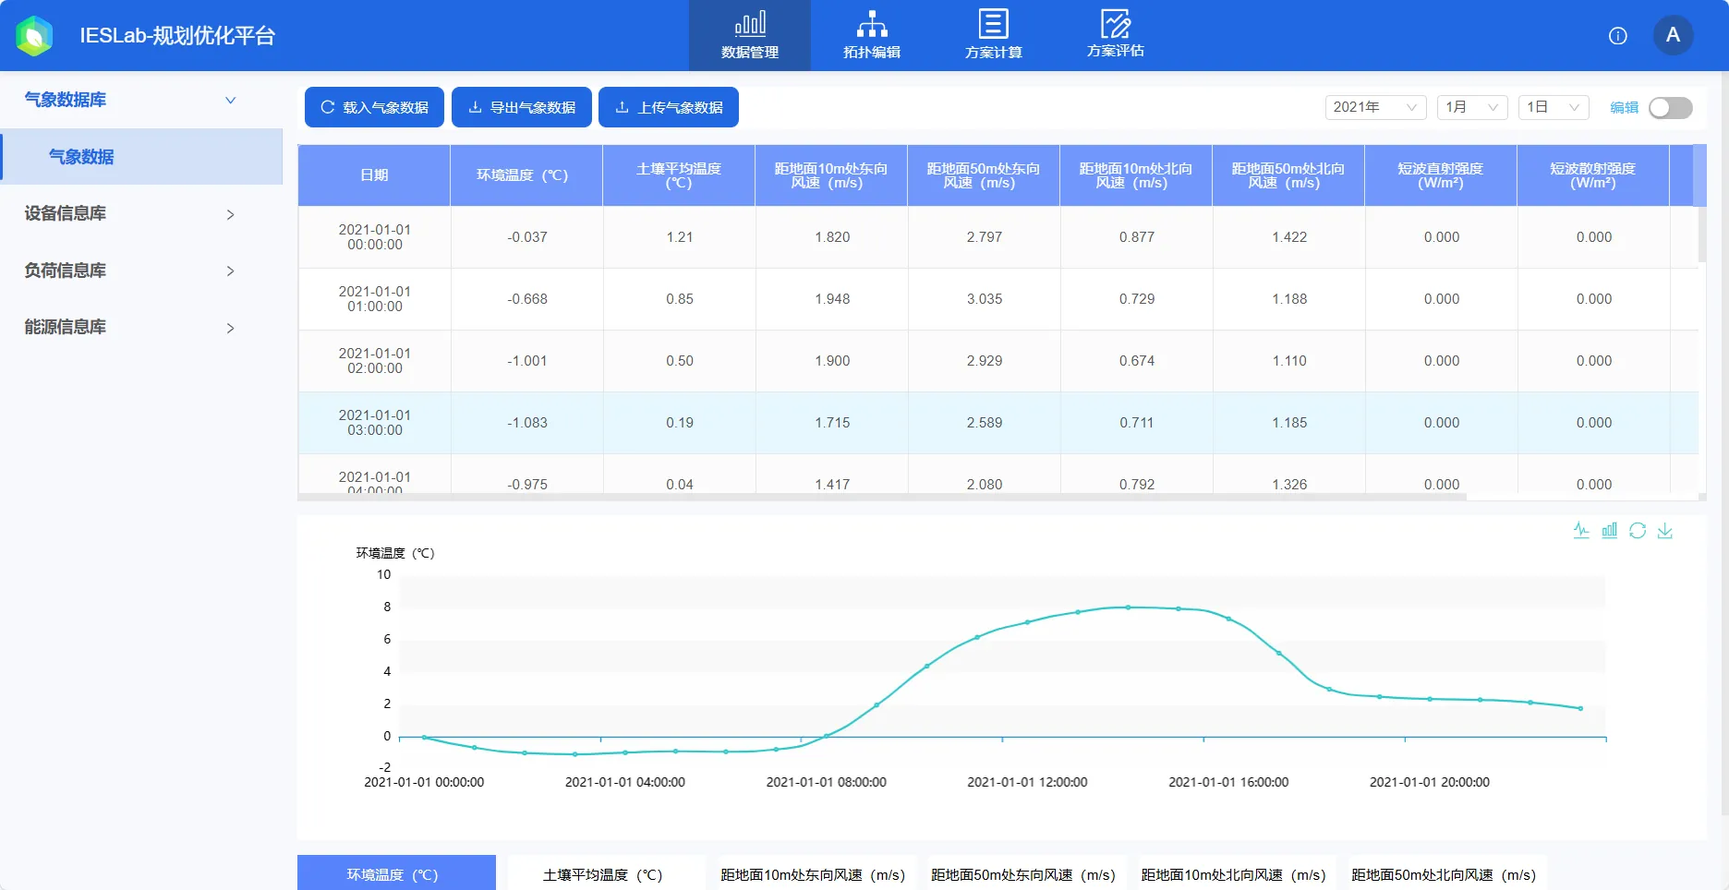Click the 短波散射强度 column header
The width and height of the screenshot is (1729, 890).
1593,175
